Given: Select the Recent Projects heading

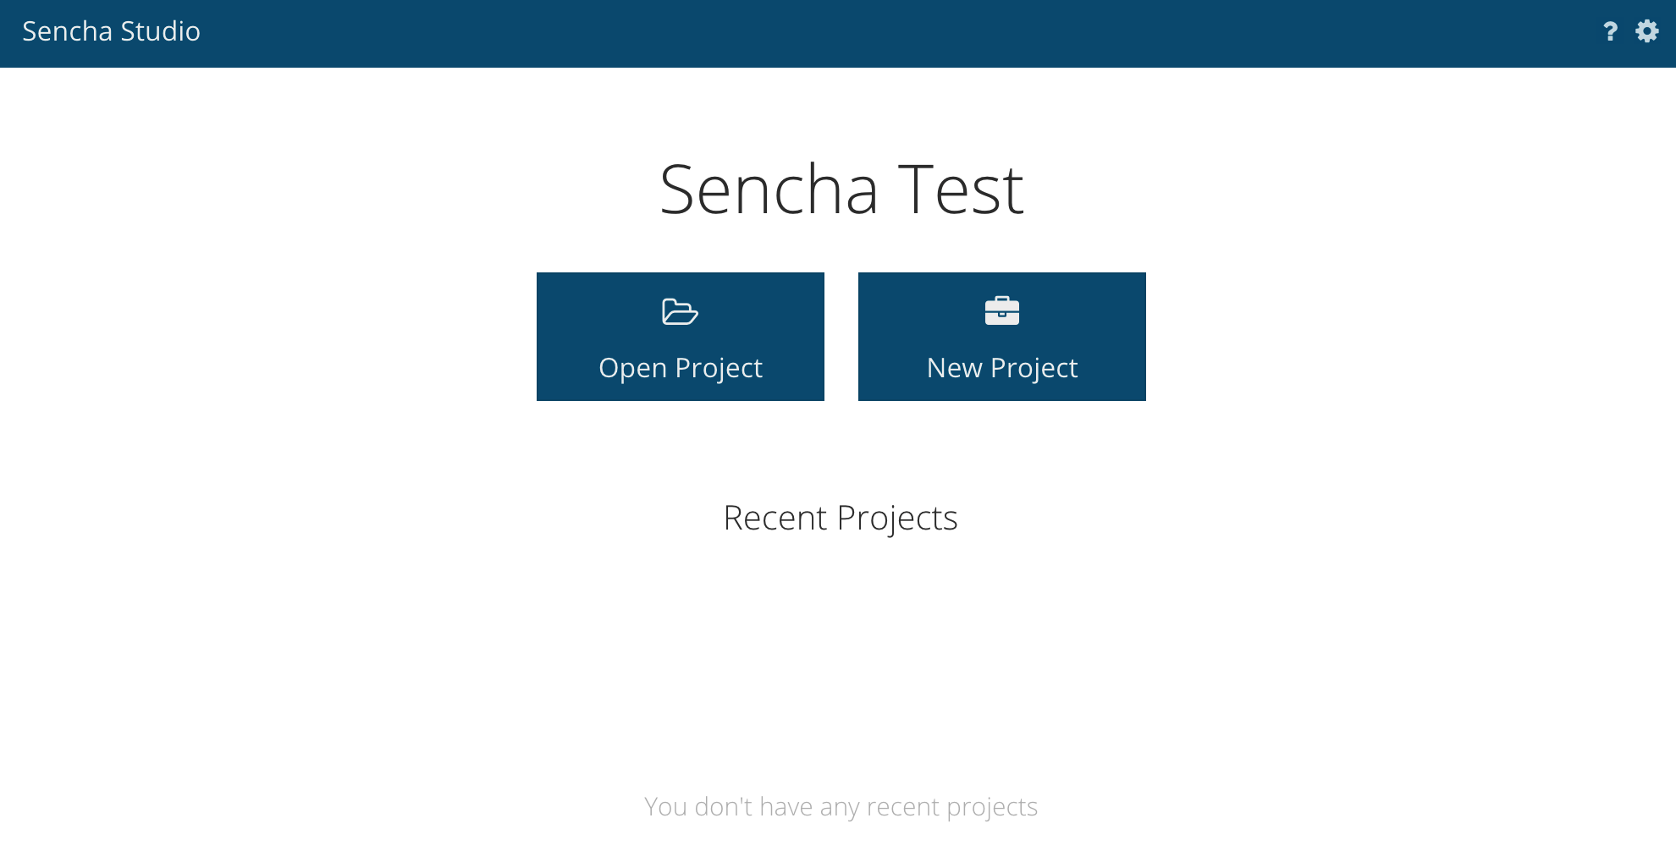Looking at the screenshot, I should point(841,518).
